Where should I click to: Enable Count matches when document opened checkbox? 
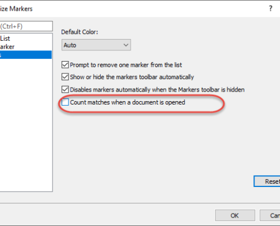65,102
